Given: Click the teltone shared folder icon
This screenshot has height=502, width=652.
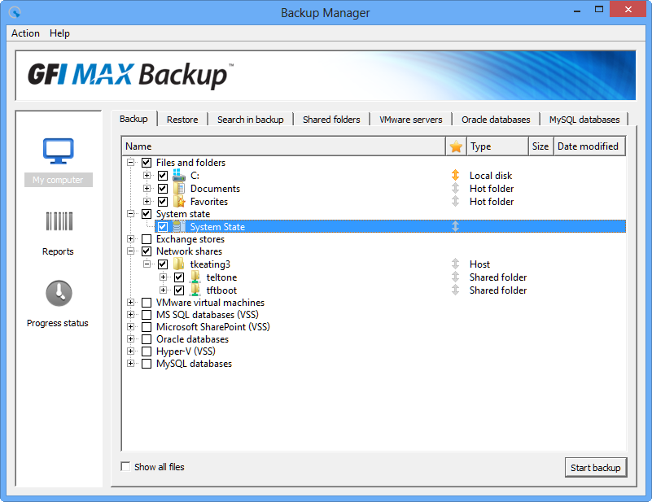Looking at the screenshot, I should click(195, 277).
